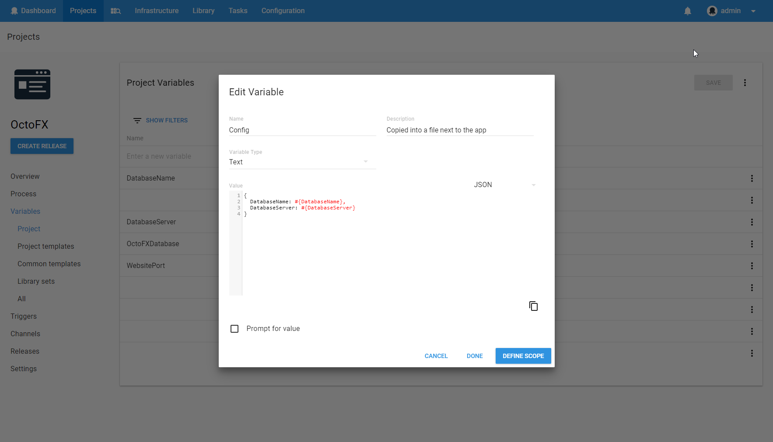
Task: Click the notification bell icon
Action: tap(687, 10)
